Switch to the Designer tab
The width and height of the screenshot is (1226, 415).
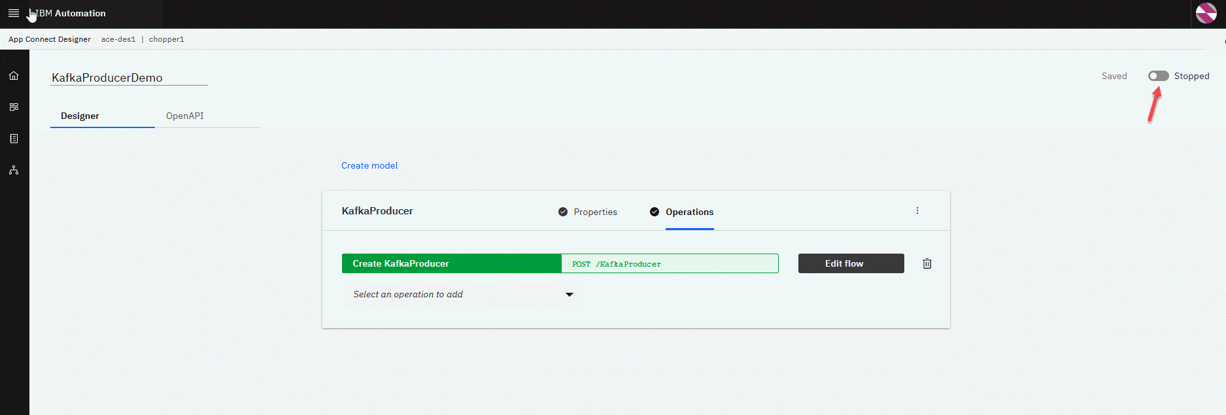coord(80,116)
